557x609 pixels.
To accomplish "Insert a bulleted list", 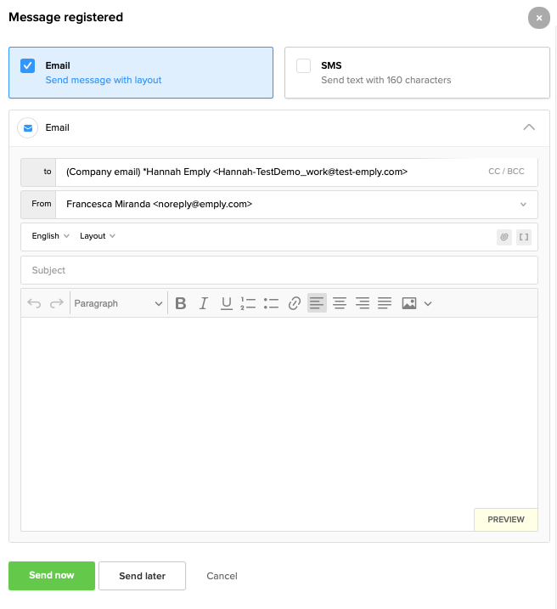I will [271, 303].
